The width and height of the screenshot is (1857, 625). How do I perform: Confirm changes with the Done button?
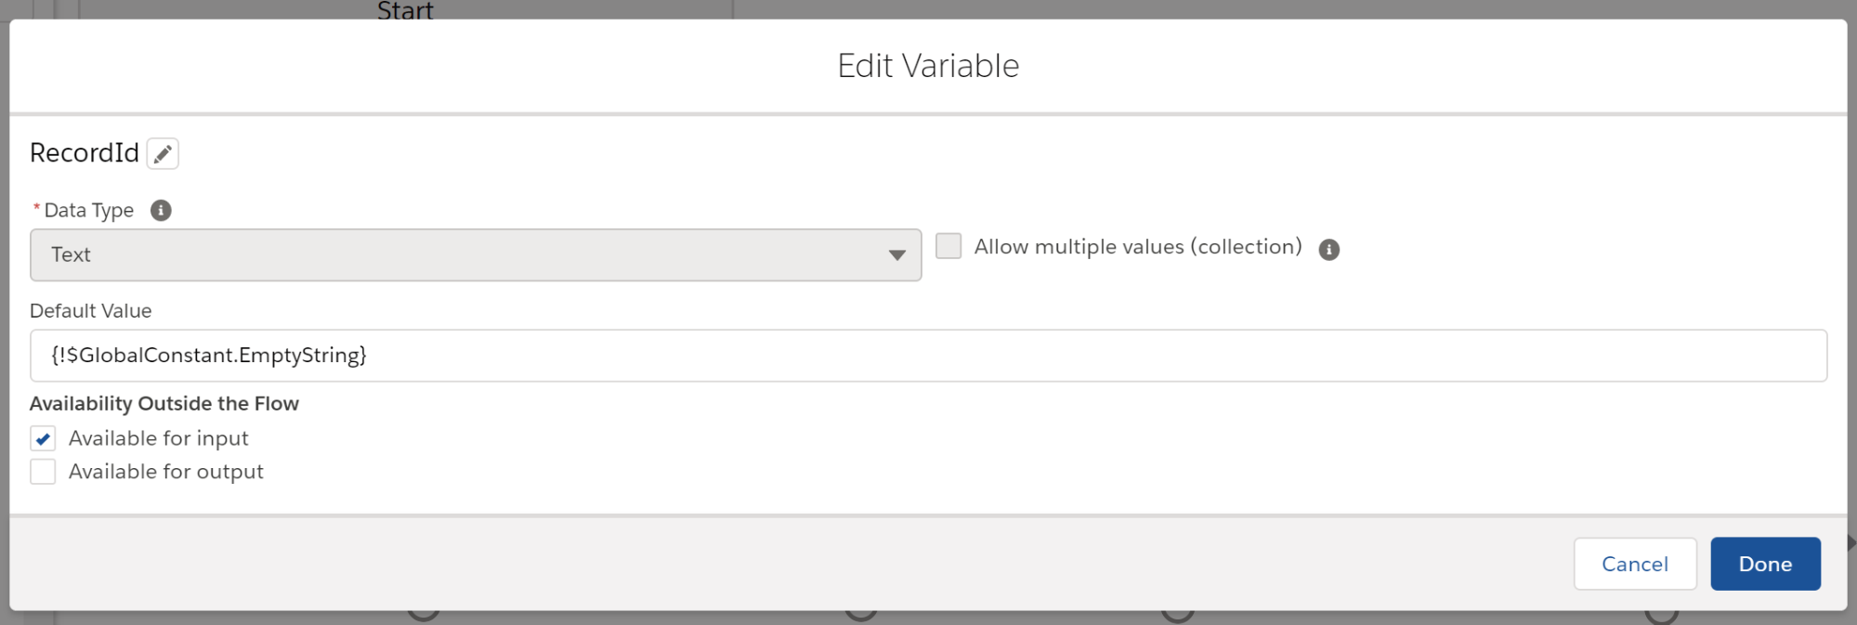(1765, 564)
